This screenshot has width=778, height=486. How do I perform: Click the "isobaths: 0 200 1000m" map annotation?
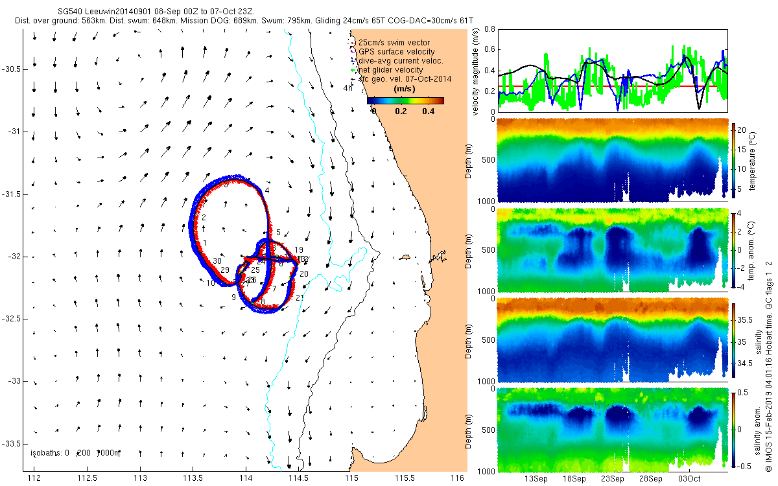(75, 452)
